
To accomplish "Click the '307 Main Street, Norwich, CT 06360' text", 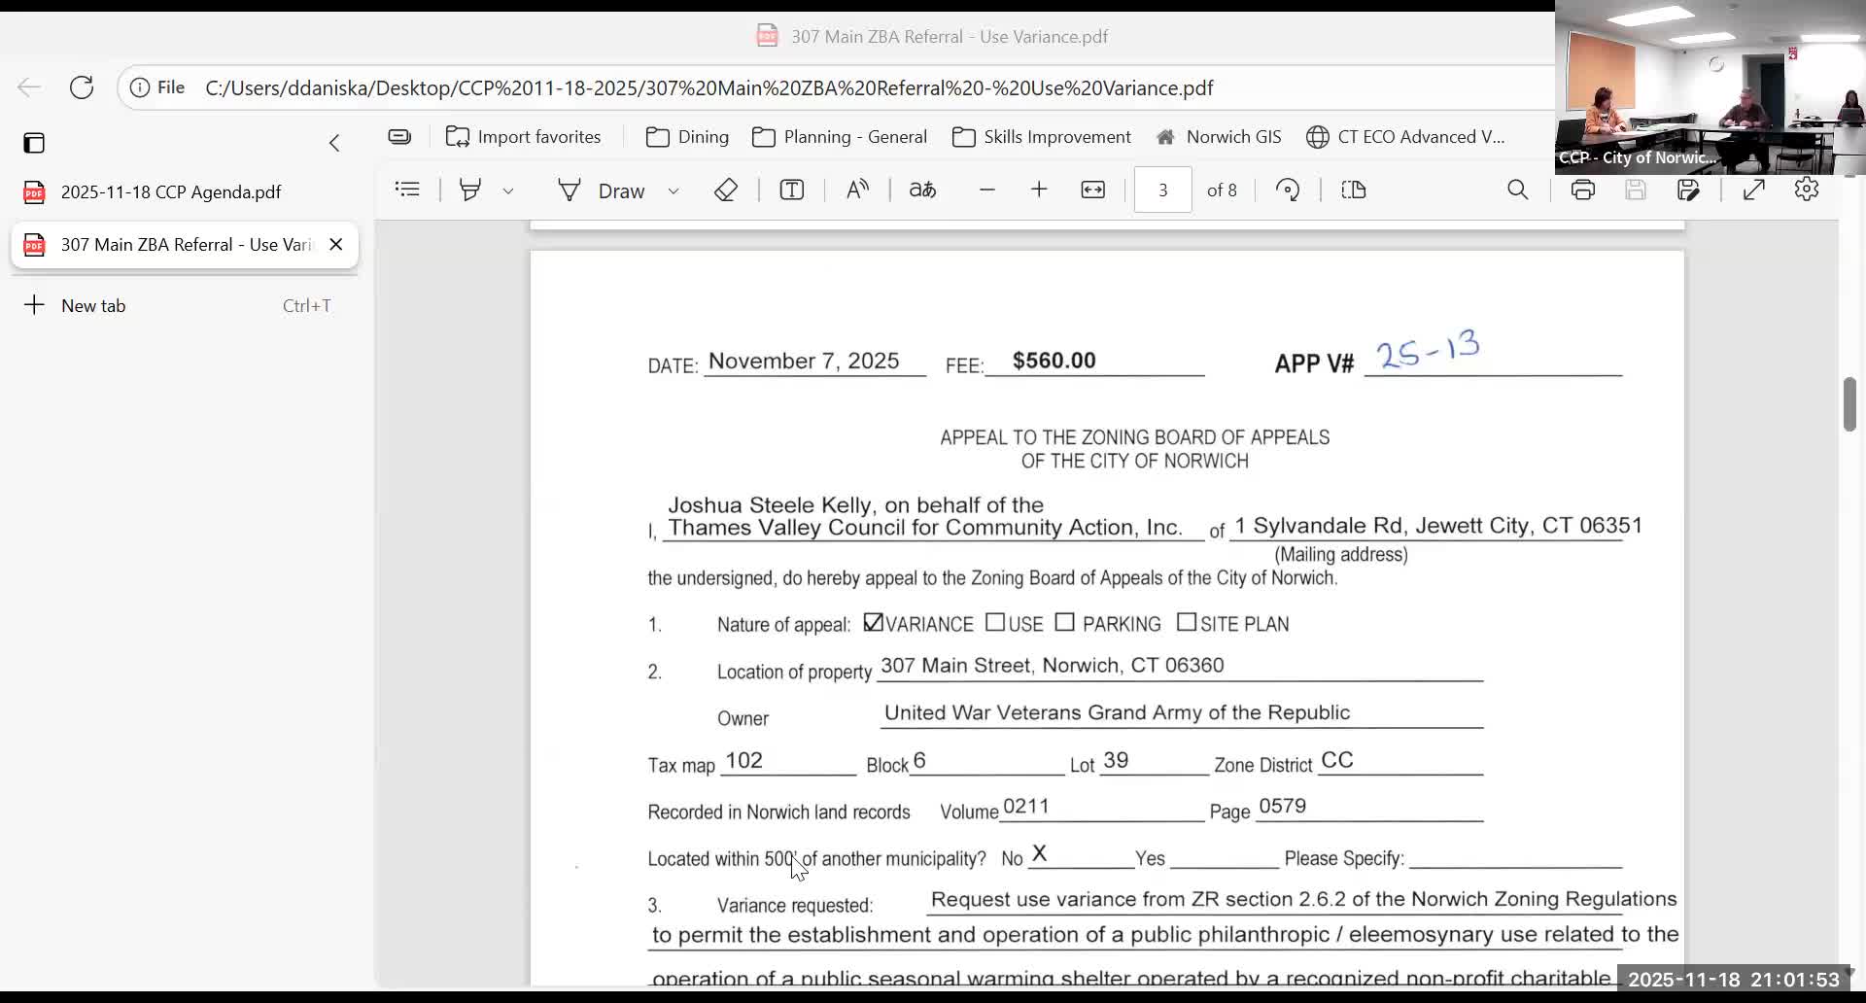I will pos(1052,666).
